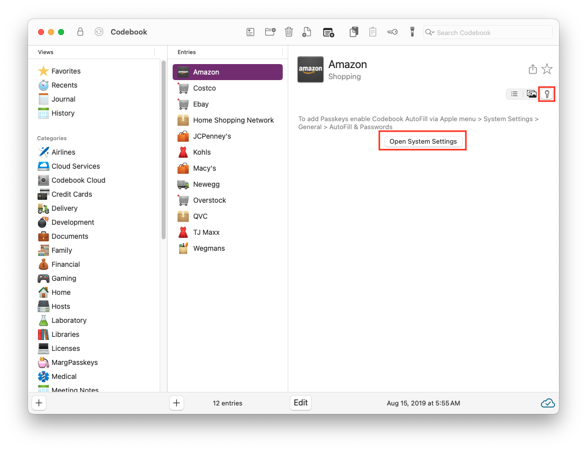The height and width of the screenshot is (451, 587).
Task: Open the password generator key icon
Action: pos(392,32)
